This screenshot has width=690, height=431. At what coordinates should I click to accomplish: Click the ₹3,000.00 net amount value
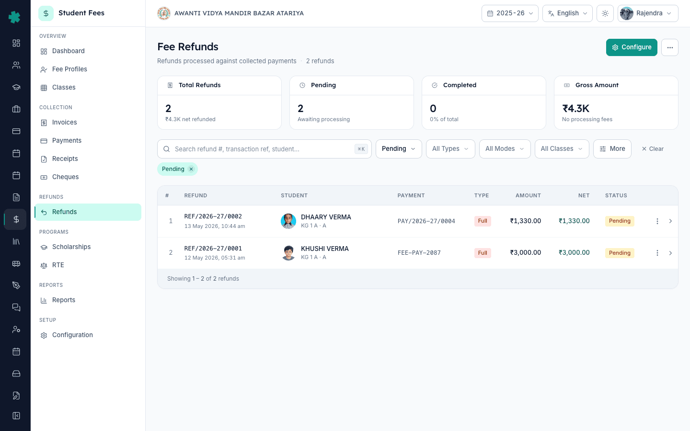574,252
